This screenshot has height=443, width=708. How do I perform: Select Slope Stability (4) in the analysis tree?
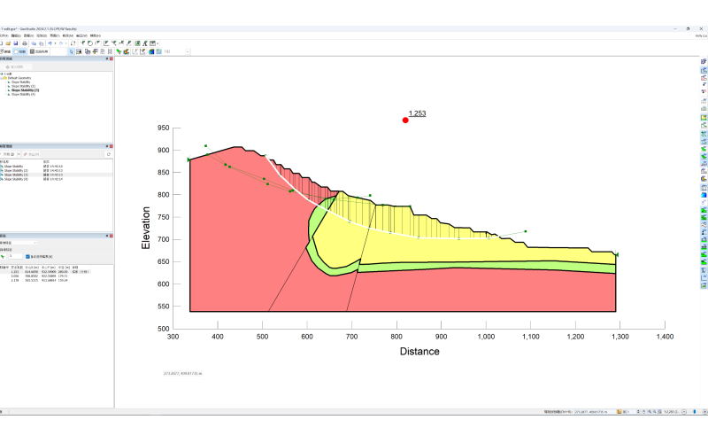pyautogui.click(x=23, y=94)
